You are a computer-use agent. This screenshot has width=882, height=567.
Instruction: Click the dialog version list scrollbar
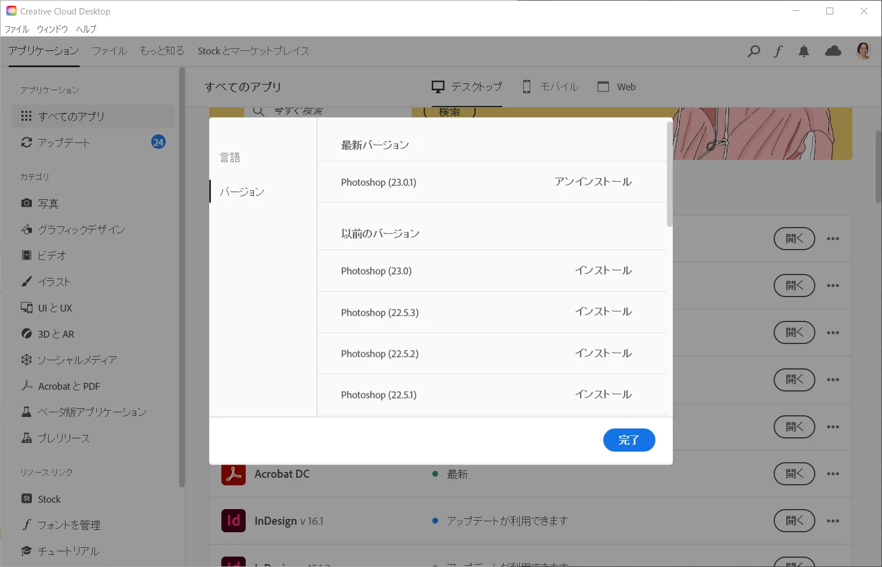coord(669,174)
